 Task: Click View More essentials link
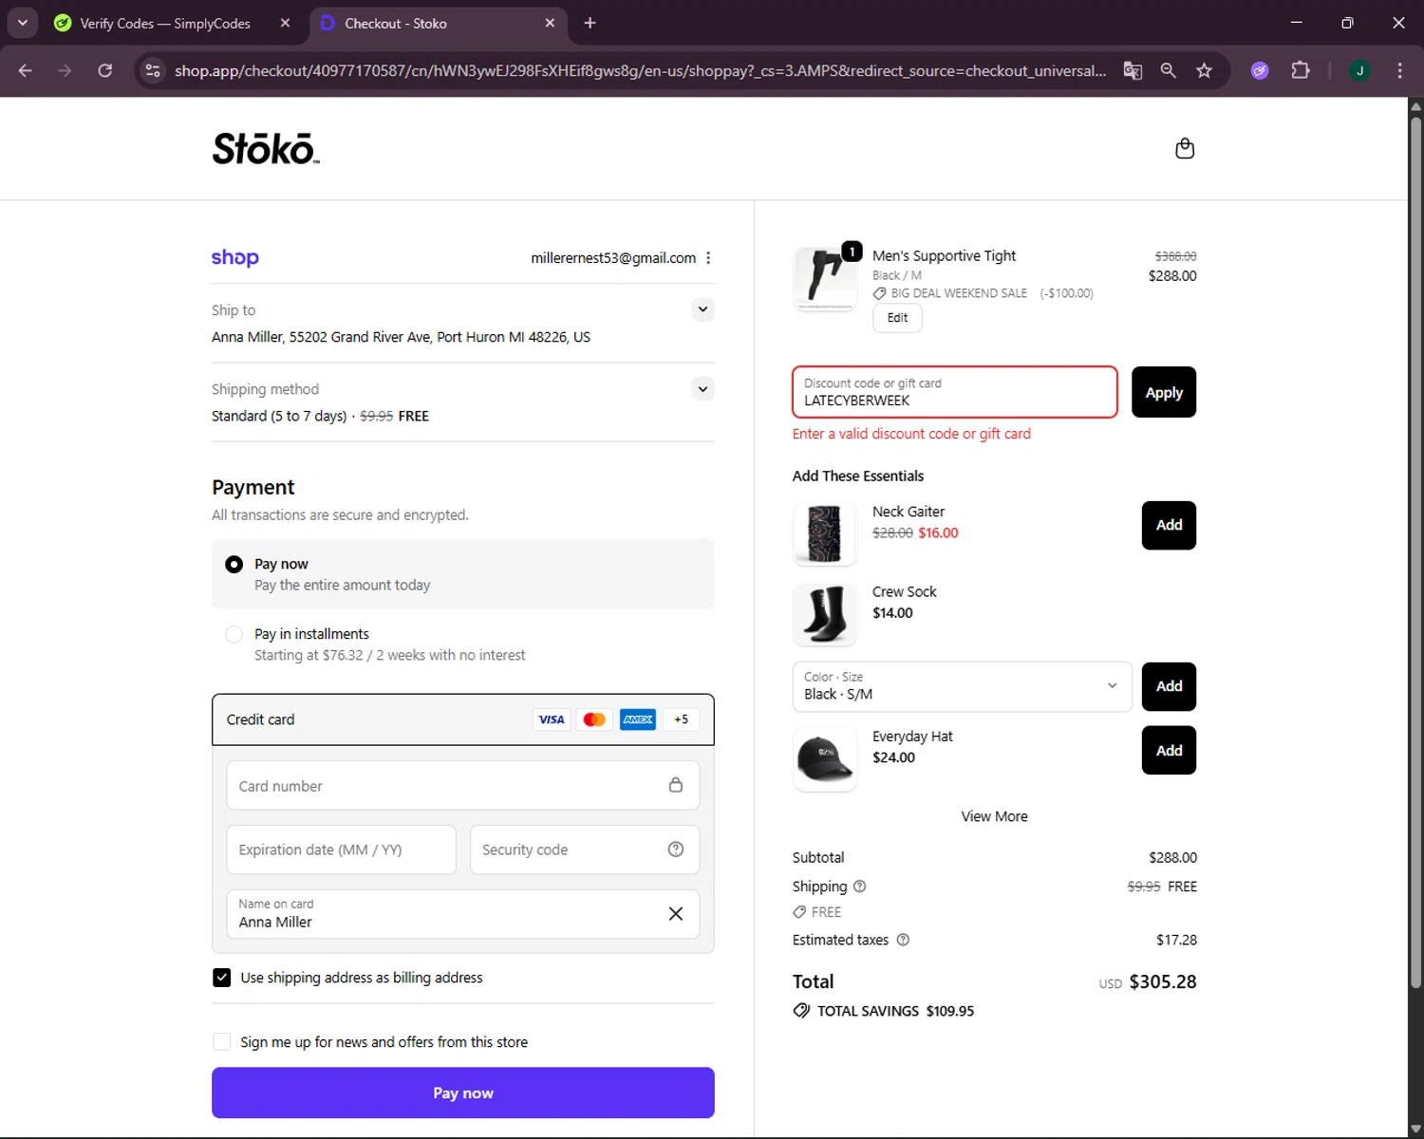tap(994, 816)
